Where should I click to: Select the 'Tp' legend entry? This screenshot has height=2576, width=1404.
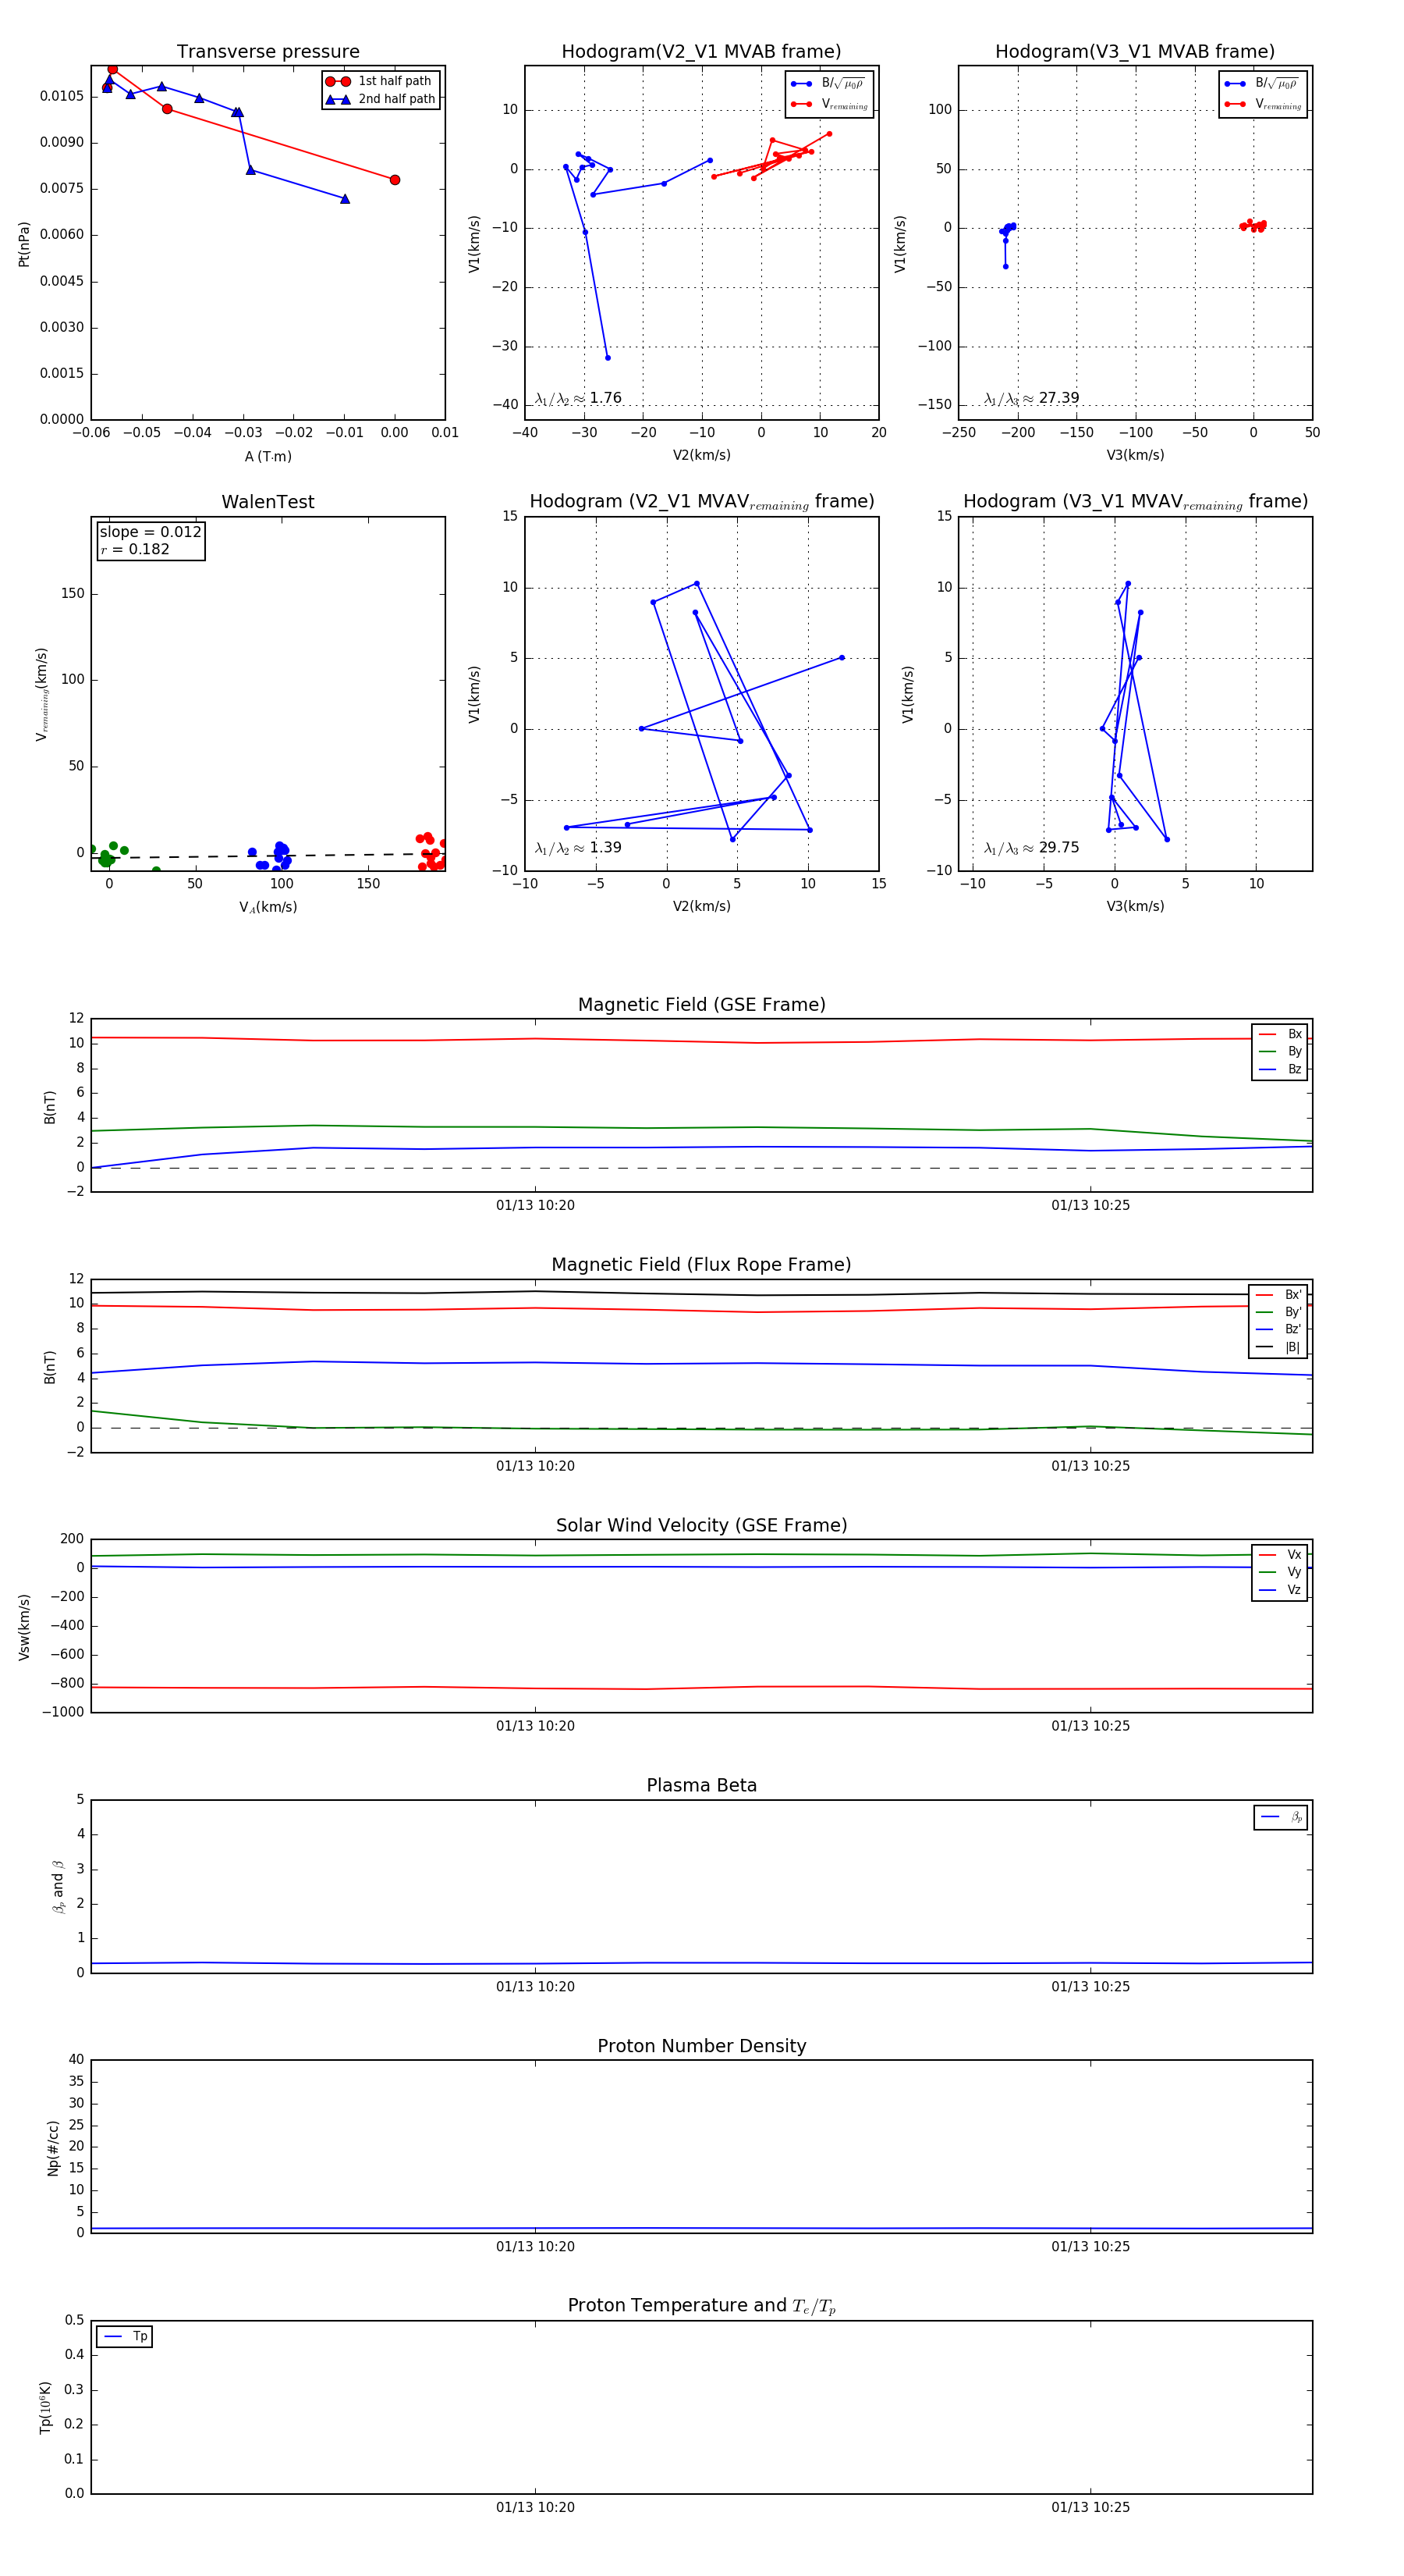125,2337
